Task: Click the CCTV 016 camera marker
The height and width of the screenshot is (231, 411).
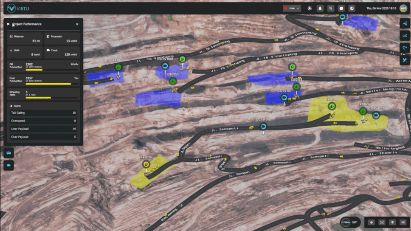Action: [263, 127]
